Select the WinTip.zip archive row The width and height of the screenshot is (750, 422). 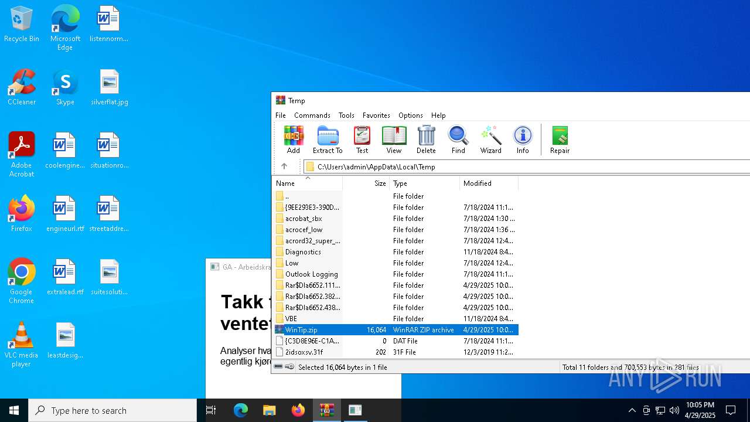pyautogui.click(x=396, y=330)
